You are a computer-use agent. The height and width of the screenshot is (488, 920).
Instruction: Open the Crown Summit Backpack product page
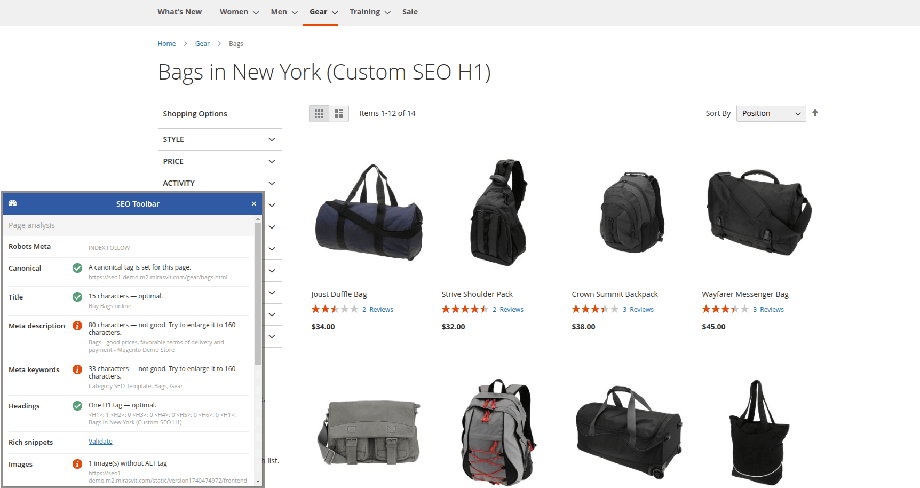click(615, 294)
